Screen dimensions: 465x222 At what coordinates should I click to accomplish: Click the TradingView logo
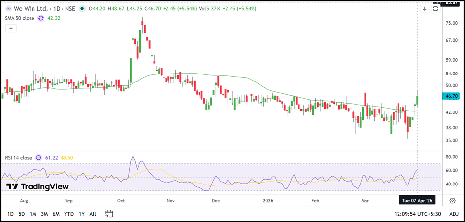37,186
